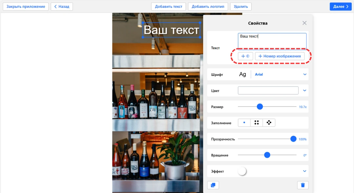This screenshot has height=193, width=354.
Task: Click the Размер slider handle
Action: [260, 107]
